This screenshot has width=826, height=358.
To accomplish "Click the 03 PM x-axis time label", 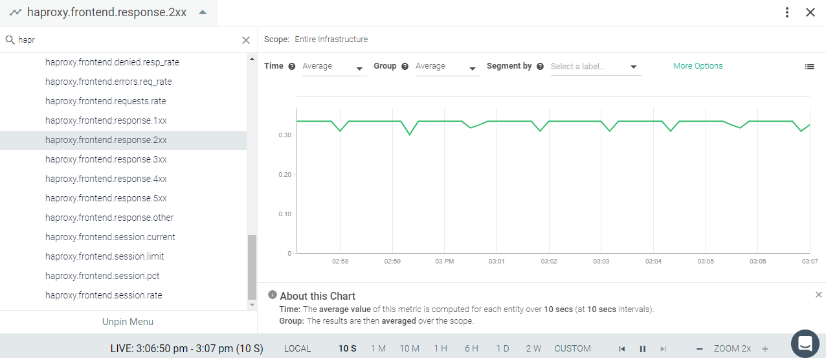I will coord(445,262).
